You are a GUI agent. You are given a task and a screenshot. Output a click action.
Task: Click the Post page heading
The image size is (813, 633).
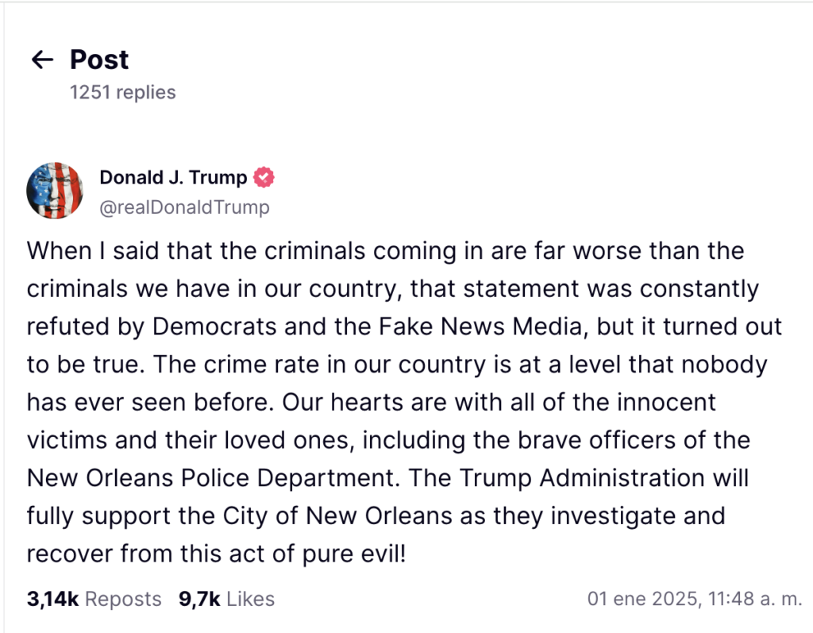tap(99, 60)
